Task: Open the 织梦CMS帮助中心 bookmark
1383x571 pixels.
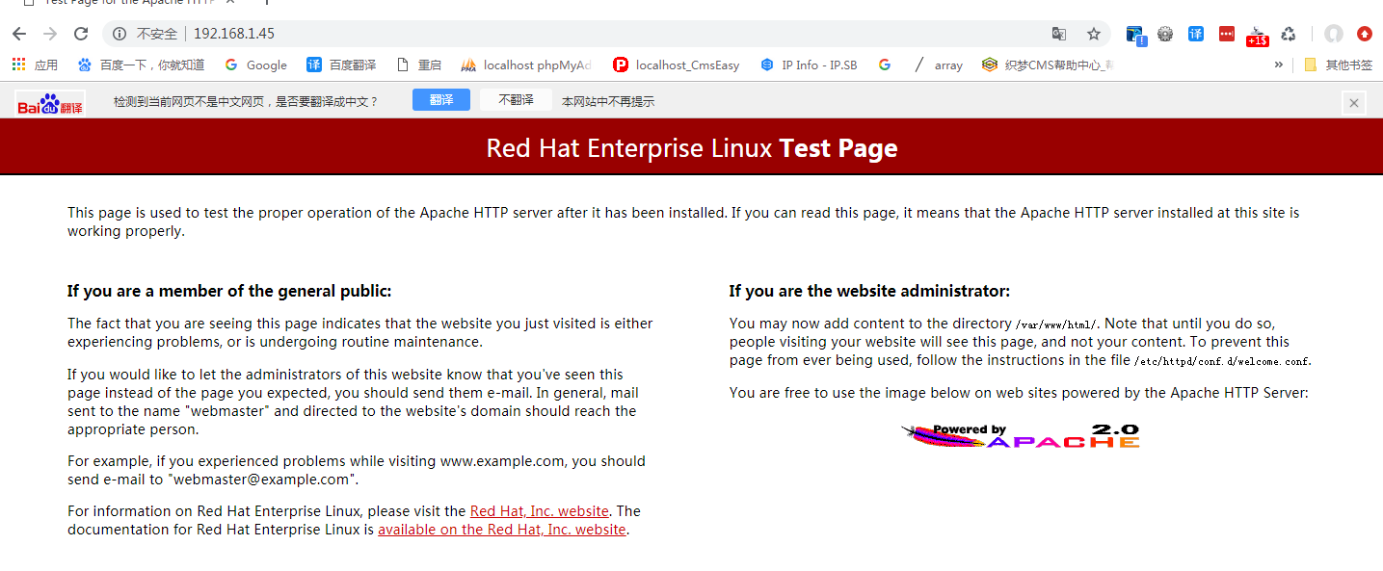Action: point(1048,65)
